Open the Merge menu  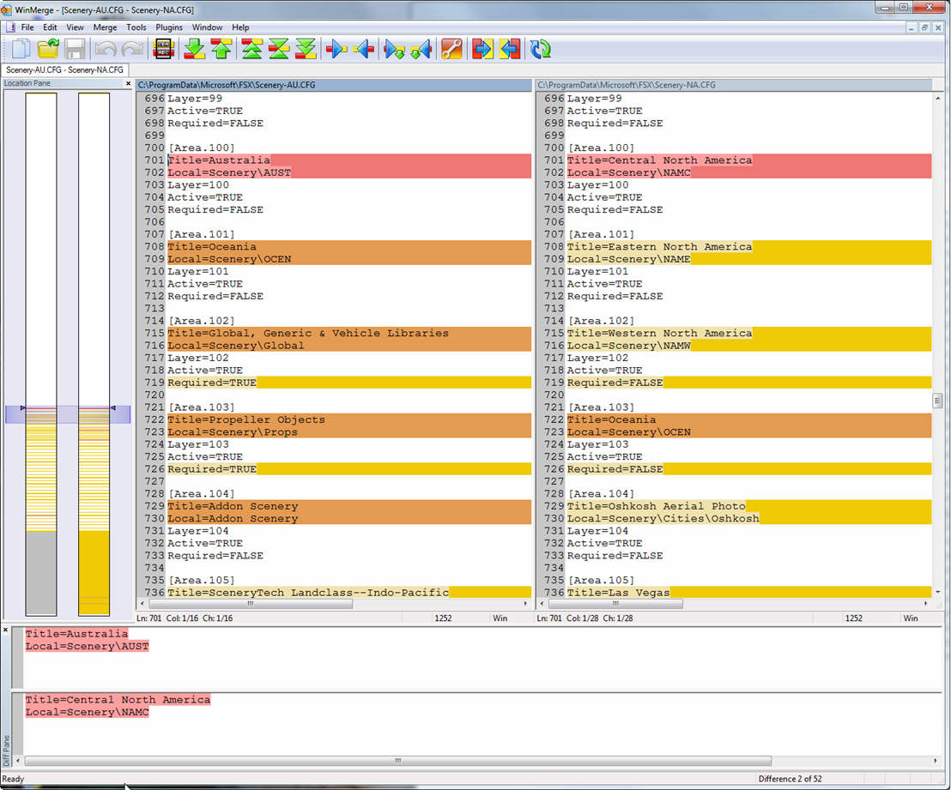[x=105, y=27]
